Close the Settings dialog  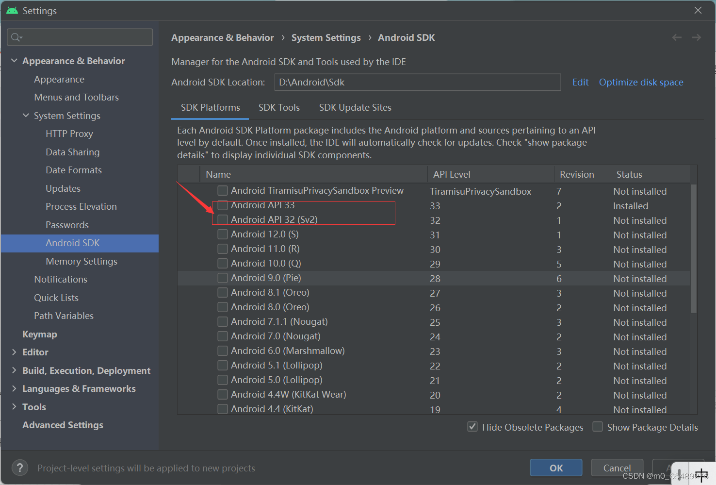coord(698,10)
